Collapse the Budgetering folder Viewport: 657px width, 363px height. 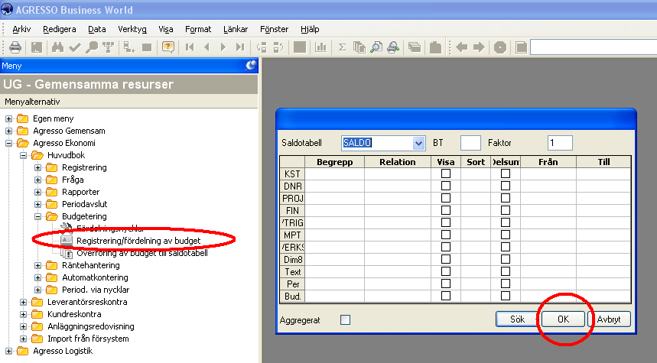click(x=37, y=216)
